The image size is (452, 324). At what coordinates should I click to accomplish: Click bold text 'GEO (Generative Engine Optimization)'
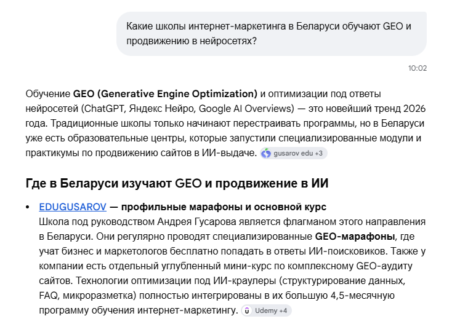(x=165, y=94)
